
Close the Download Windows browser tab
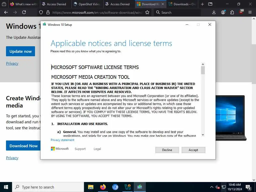click(x=162, y=4)
